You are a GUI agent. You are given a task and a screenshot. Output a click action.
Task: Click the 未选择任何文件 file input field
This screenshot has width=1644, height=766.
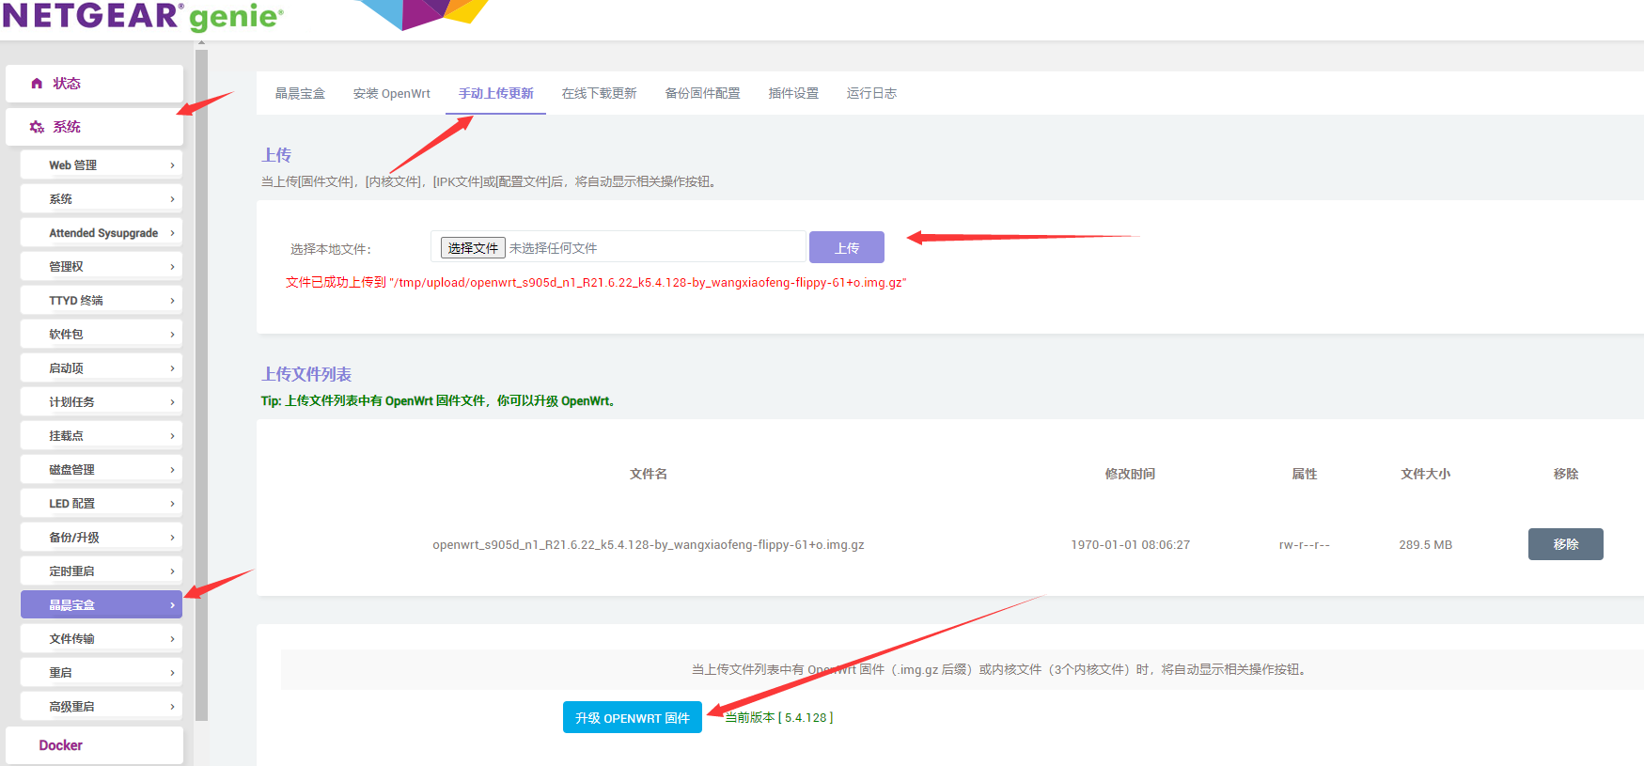[618, 247]
